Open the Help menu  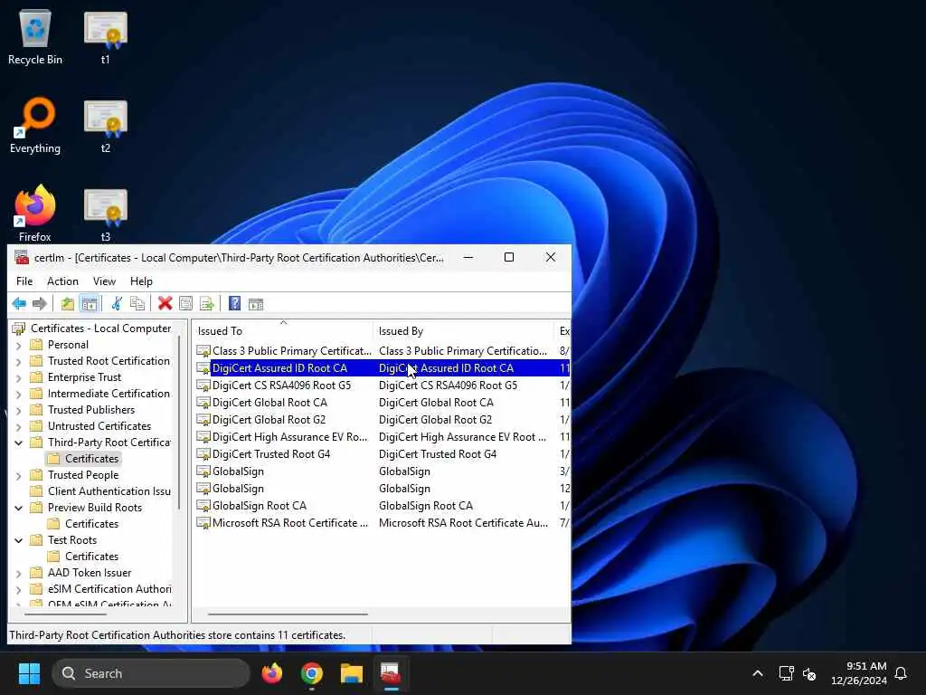click(x=141, y=281)
